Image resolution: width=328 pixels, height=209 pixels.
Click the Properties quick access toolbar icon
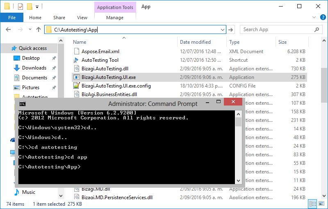20,7
